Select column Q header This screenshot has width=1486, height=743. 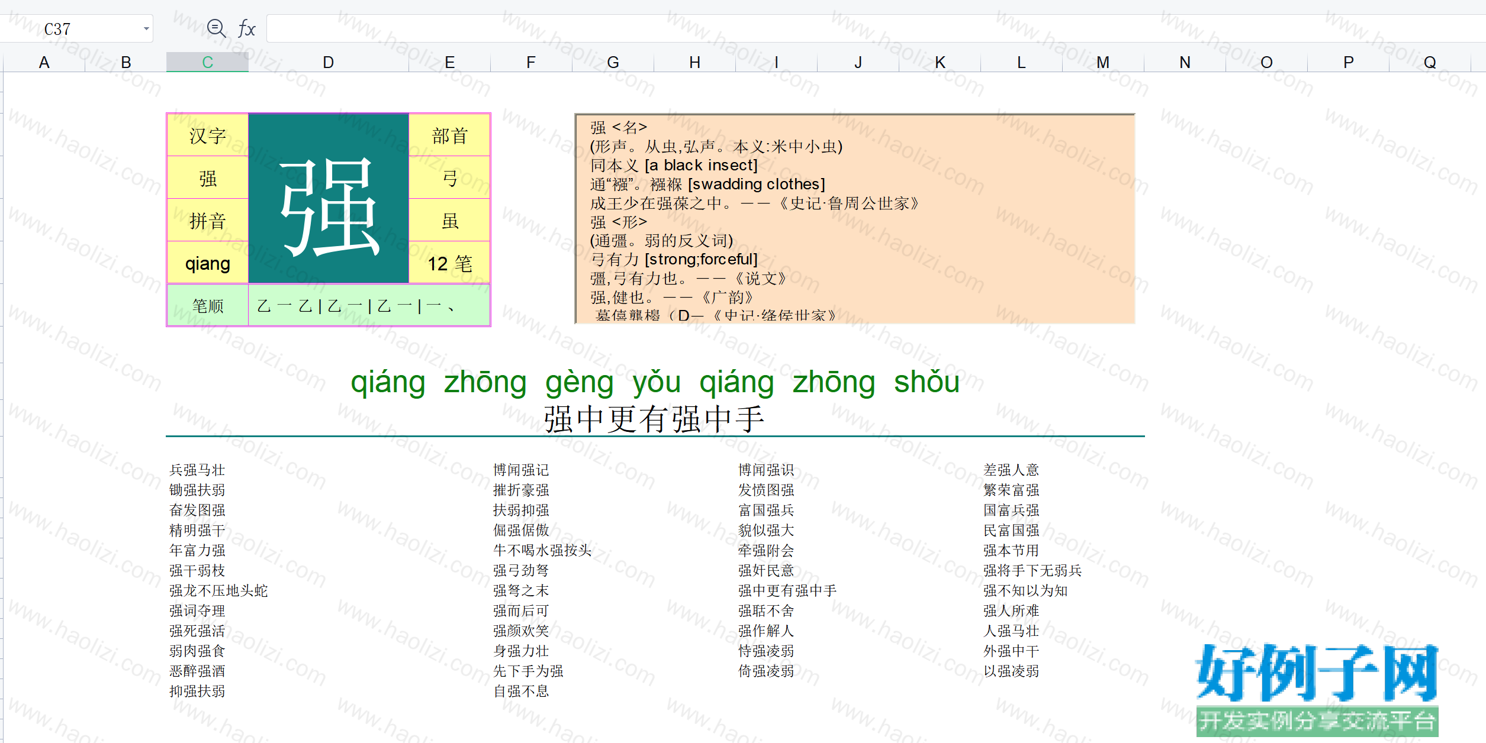[x=1430, y=62]
